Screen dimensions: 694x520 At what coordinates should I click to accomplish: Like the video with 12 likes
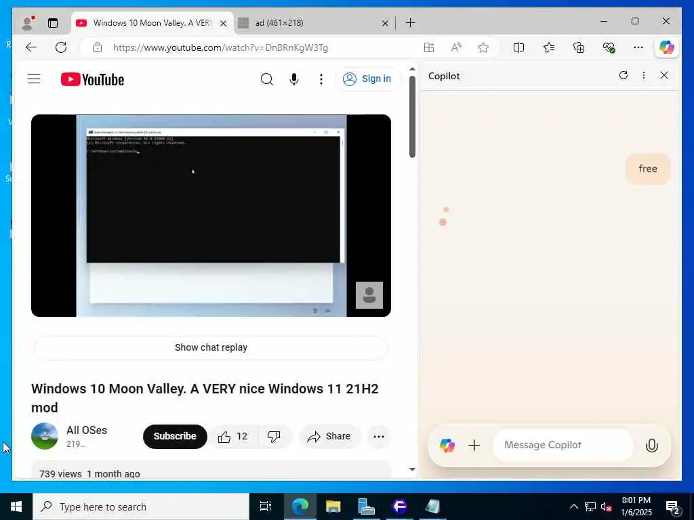click(233, 437)
